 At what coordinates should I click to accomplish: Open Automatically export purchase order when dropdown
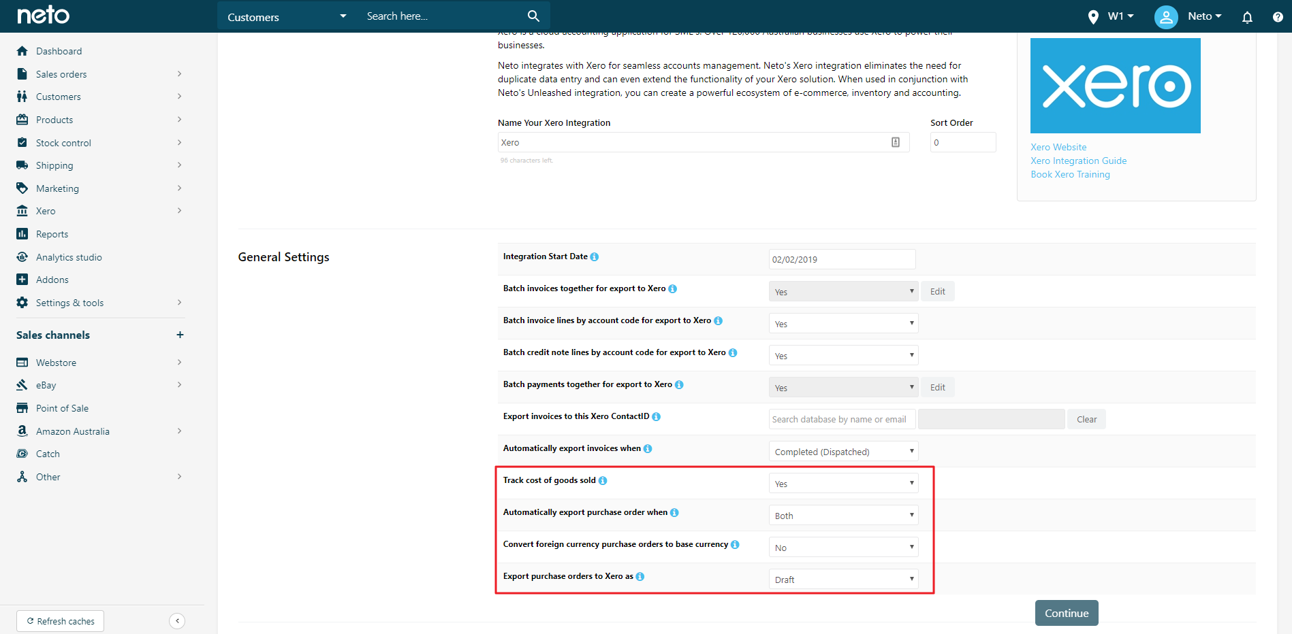tap(843, 515)
